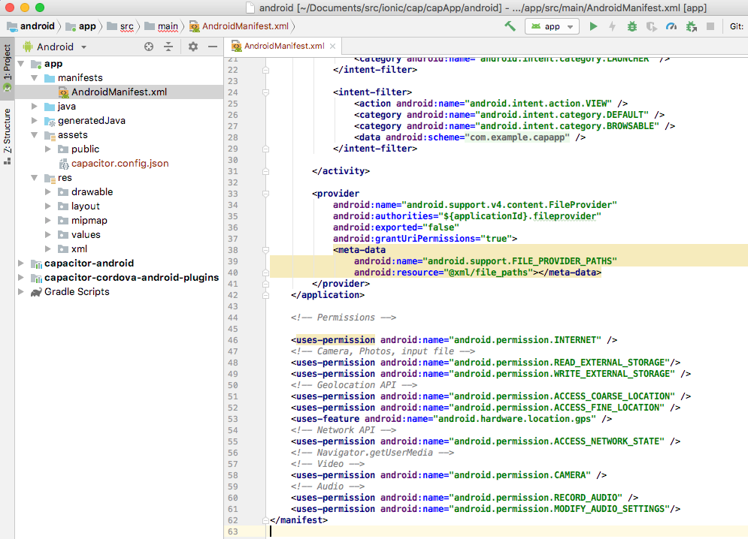
Task: Open the Project panel settings gear
Action: pyautogui.click(x=192, y=47)
